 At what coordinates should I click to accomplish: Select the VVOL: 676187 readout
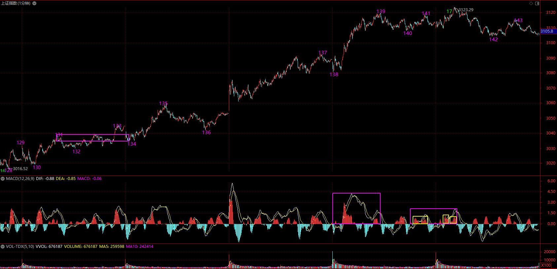click(49, 247)
